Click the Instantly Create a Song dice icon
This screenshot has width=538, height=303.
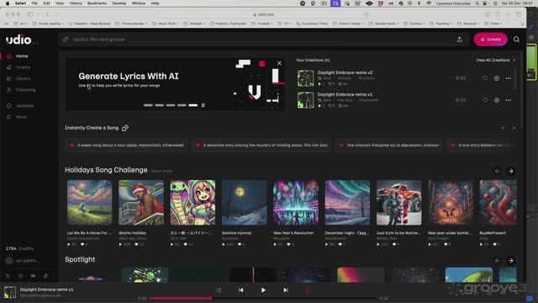125,128
